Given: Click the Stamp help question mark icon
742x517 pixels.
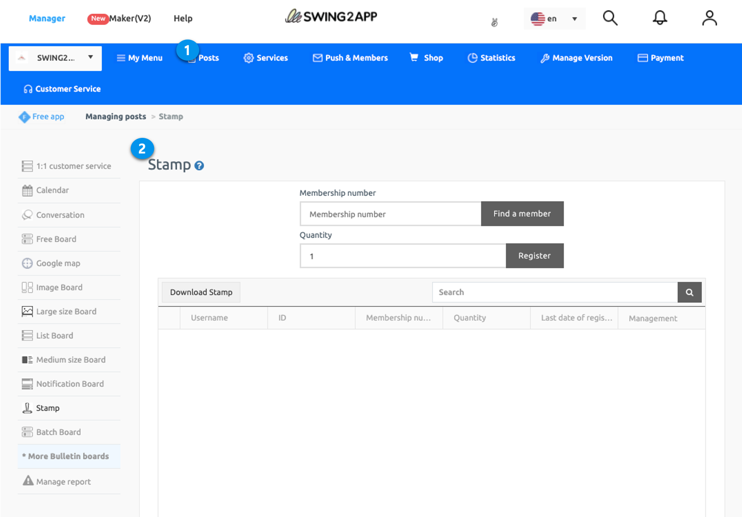Looking at the screenshot, I should click(199, 165).
